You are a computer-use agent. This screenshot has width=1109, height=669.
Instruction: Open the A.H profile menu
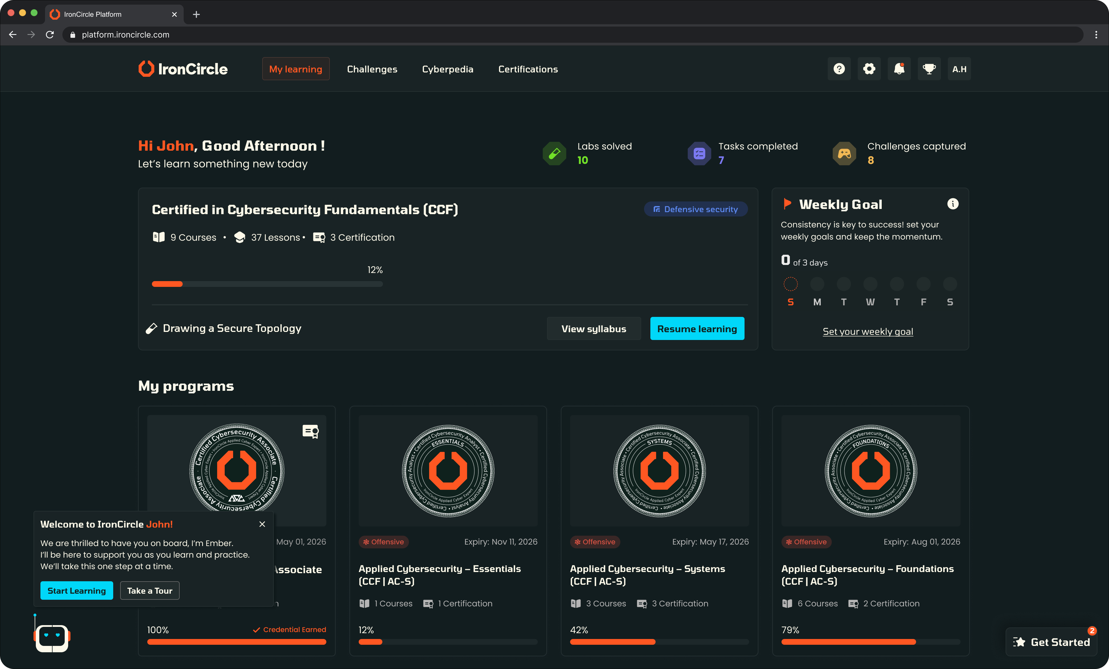[x=959, y=69]
